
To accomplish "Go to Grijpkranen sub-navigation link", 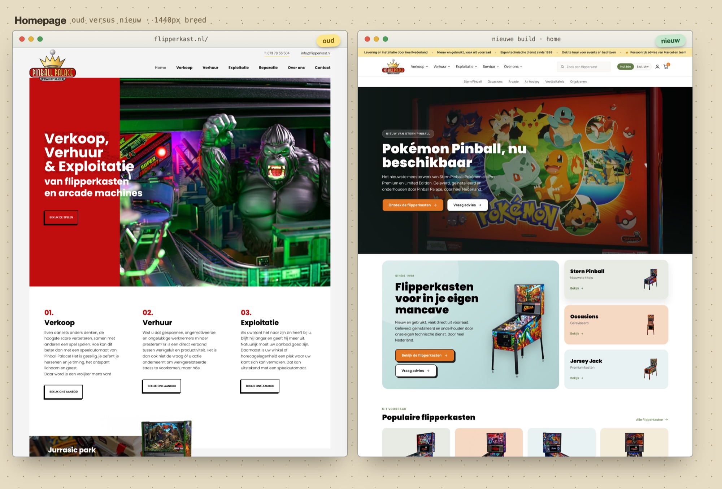I will pyautogui.click(x=578, y=82).
